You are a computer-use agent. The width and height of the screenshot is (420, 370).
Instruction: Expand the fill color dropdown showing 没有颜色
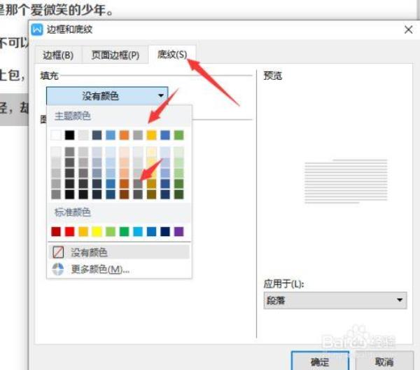click(x=107, y=95)
